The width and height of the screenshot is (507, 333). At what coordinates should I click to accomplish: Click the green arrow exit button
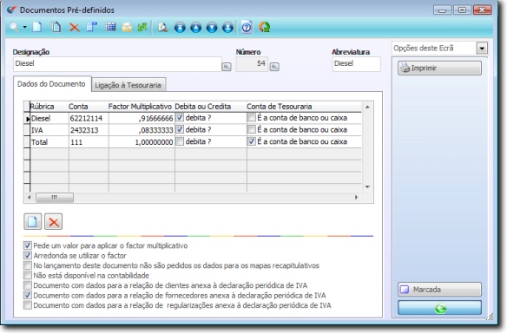pyautogui.click(x=439, y=308)
